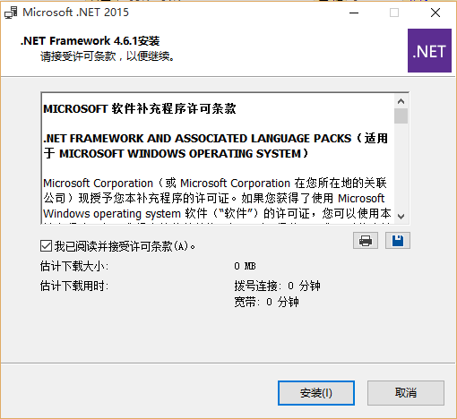The image size is (457, 419).
Task: Click the license scrollbar thumb
Action: pyautogui.click(x=401, y=116)
